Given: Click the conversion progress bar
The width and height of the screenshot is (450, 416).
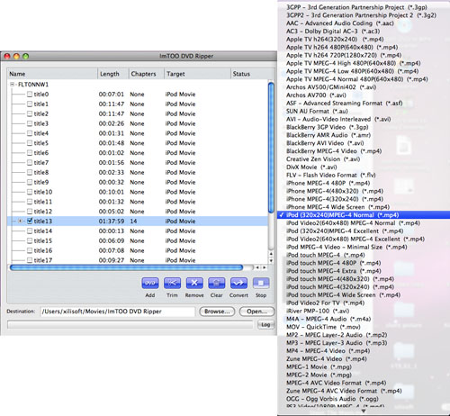Looking at the screenshot, I should (x=130, y=324).
